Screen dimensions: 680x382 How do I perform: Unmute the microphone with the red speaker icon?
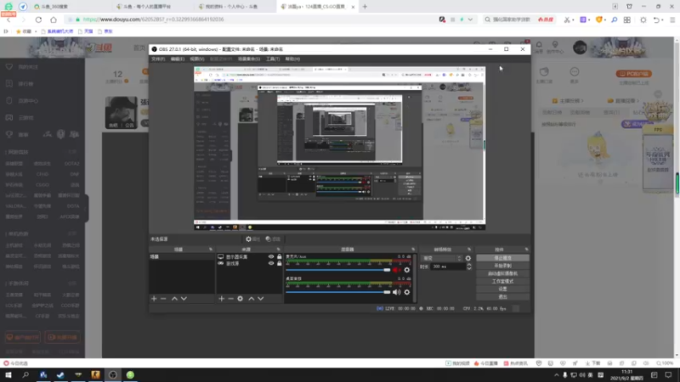(396, 270)
